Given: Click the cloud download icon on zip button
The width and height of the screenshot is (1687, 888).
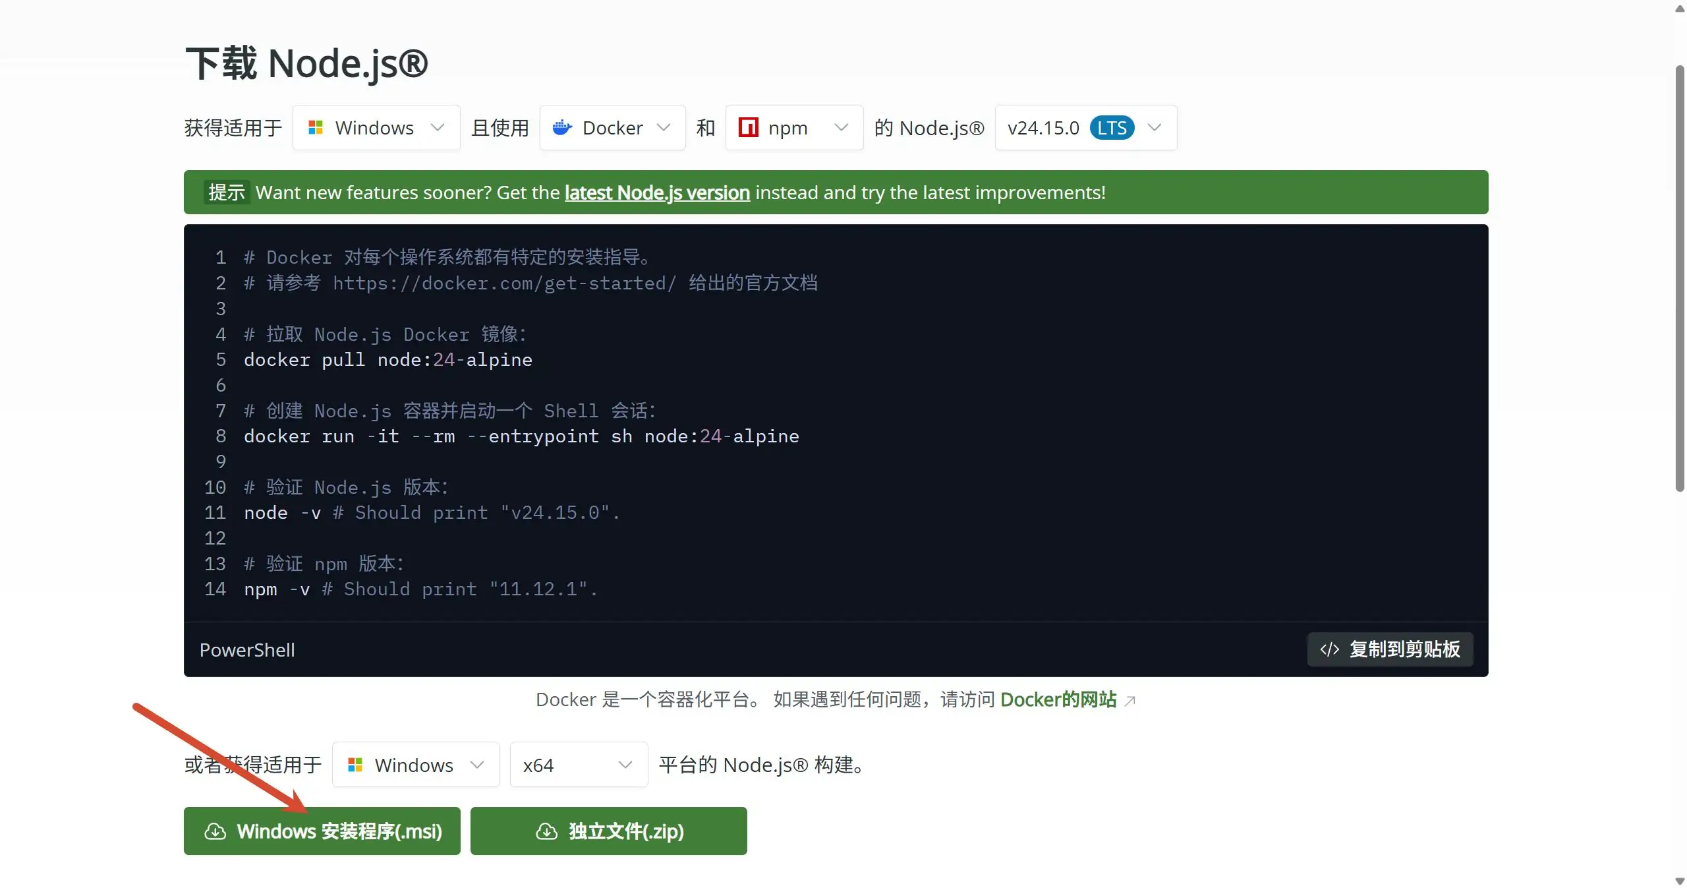Looking at the screenshot, I should click(x=546, y=831).
